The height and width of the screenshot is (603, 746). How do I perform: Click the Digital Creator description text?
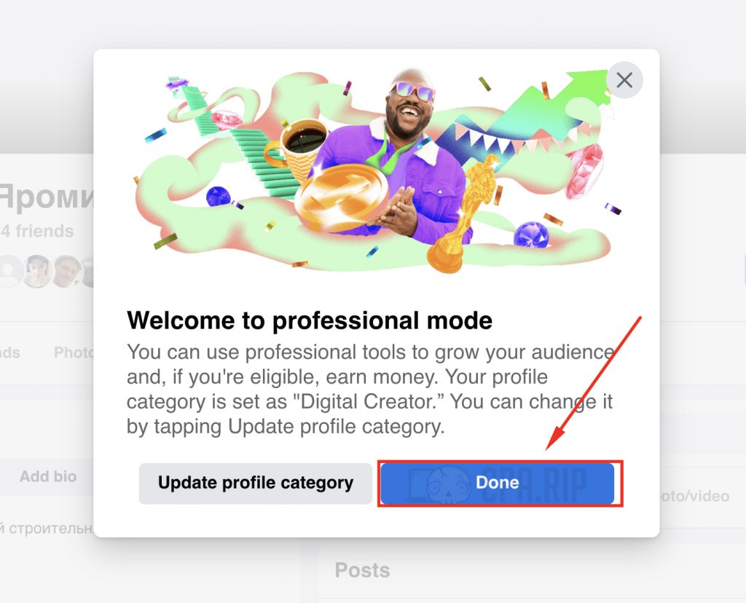click(370, 389)
